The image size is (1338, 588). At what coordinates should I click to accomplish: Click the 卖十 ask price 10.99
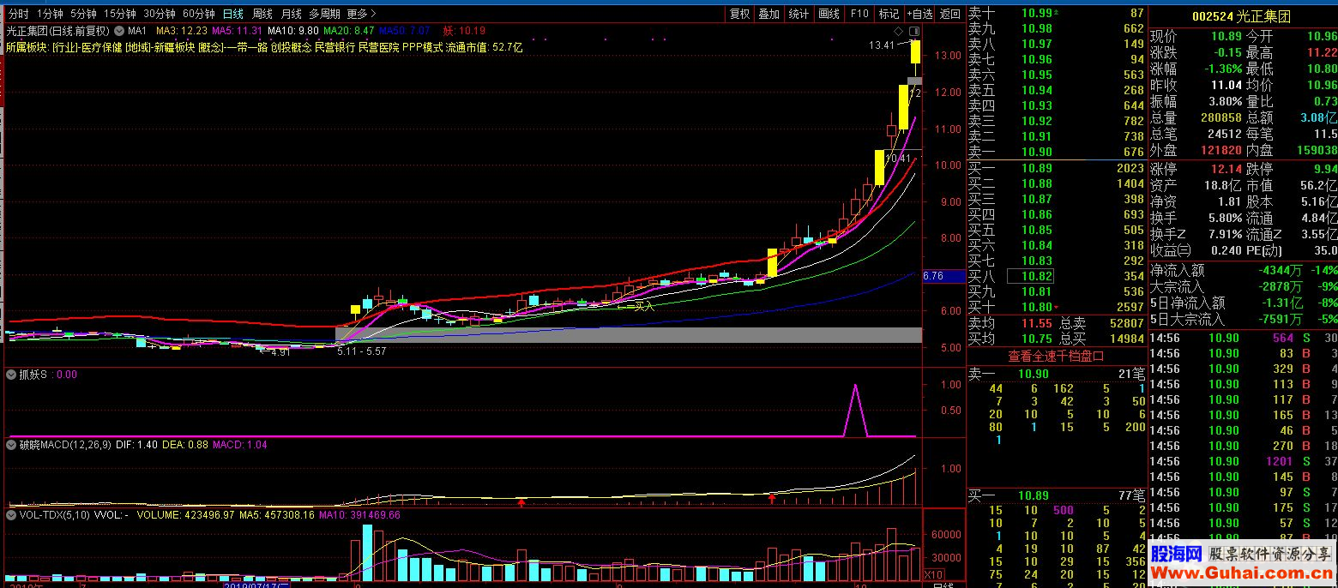click(1036, 13)
